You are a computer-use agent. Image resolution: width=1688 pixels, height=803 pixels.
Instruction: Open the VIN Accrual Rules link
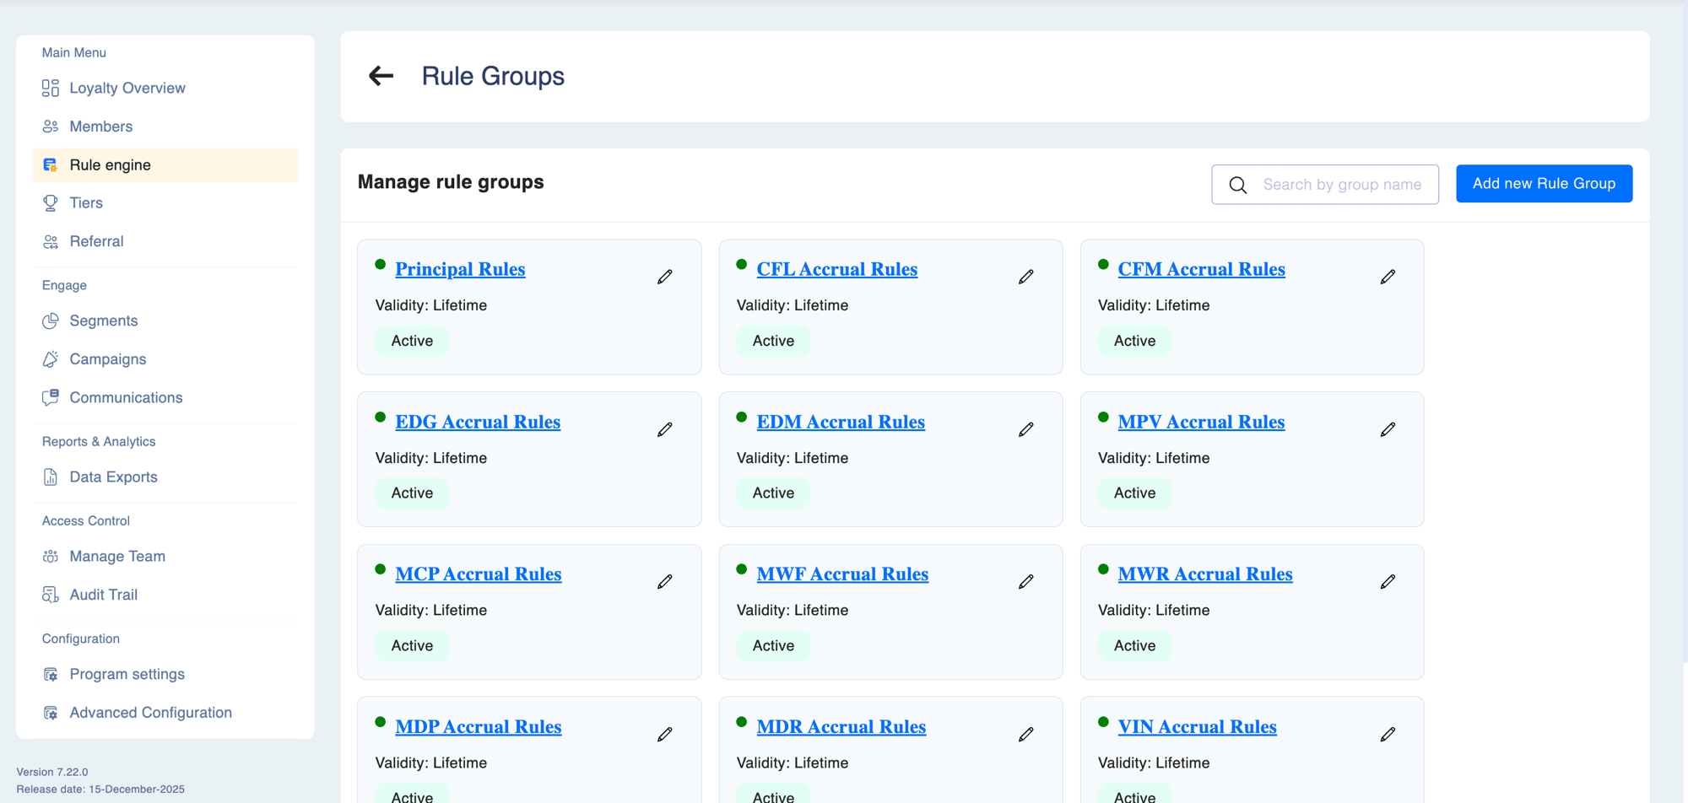[x=1197, y=726]
